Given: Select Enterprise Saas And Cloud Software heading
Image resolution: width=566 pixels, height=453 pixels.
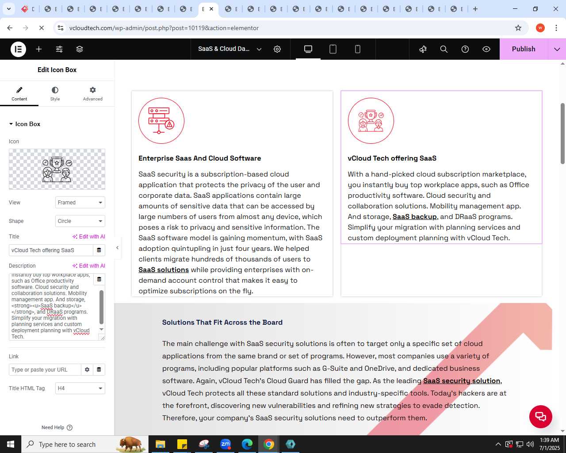Looking at the screenshot, I should (200, 158).
